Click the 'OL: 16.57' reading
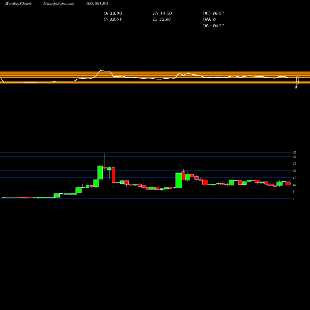 pos(213,26)
